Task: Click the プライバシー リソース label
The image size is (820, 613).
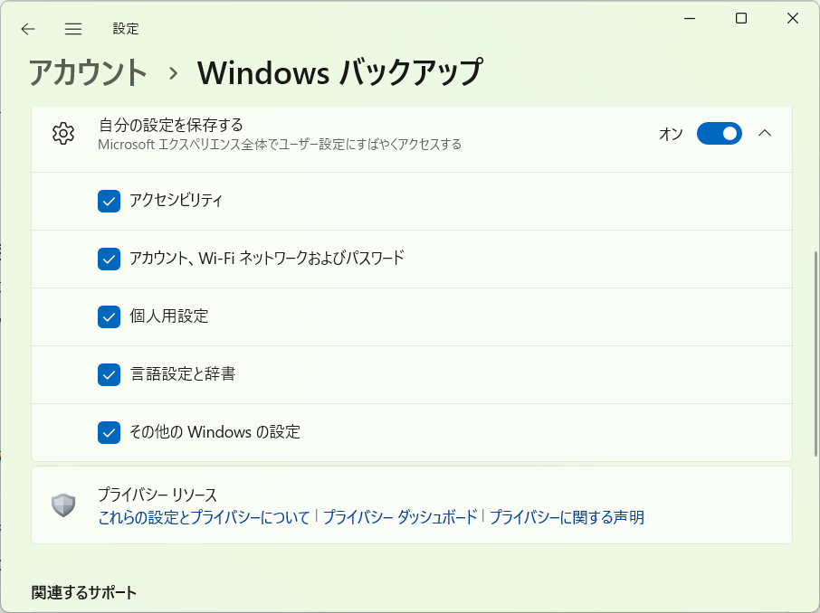Action: point(157,495)
